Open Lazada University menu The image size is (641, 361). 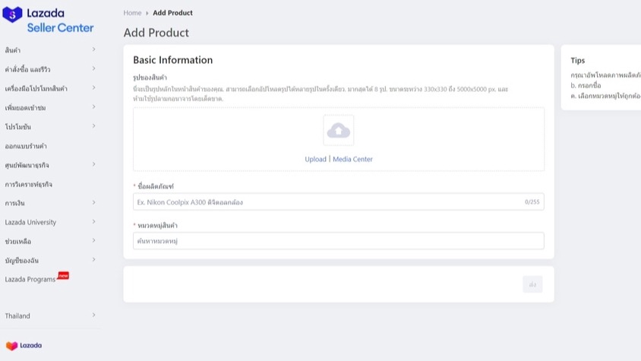click(x=30, y=222)
